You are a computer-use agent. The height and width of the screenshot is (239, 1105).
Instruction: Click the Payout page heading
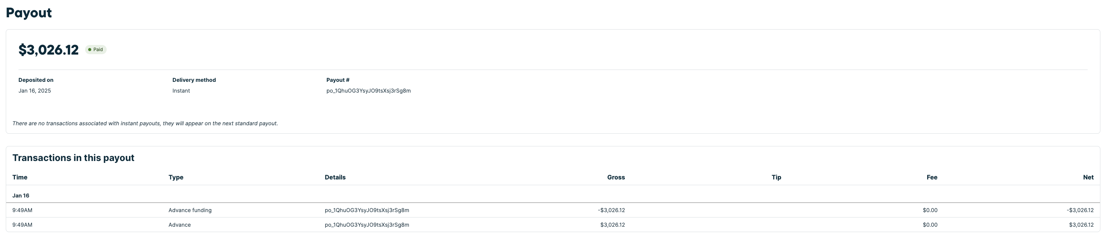coord(29,13)
